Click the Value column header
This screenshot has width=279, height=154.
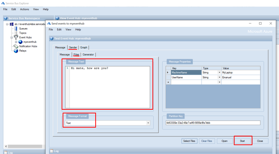241,68
